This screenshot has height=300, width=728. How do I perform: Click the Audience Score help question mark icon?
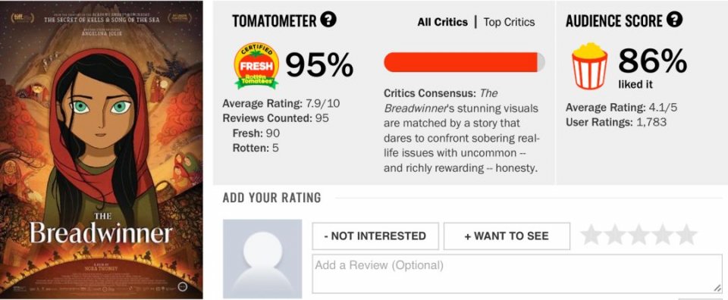click(x=674, y=20)
